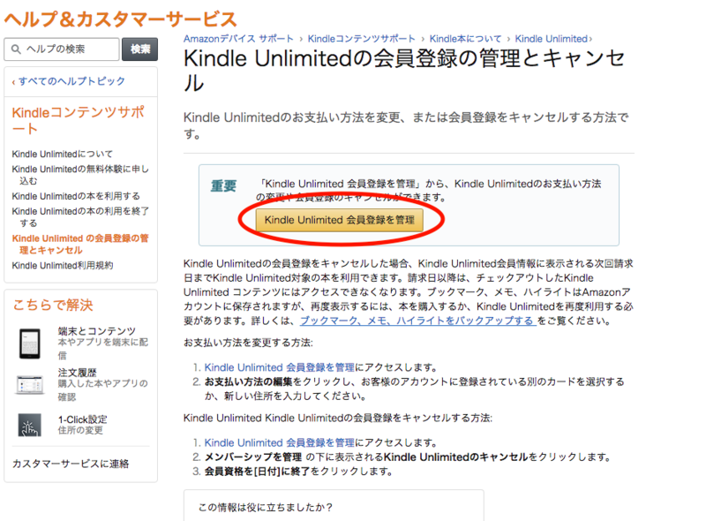
Task: Click Kindle Unlimited breadcrumb
Action: (x=551, y=39)
